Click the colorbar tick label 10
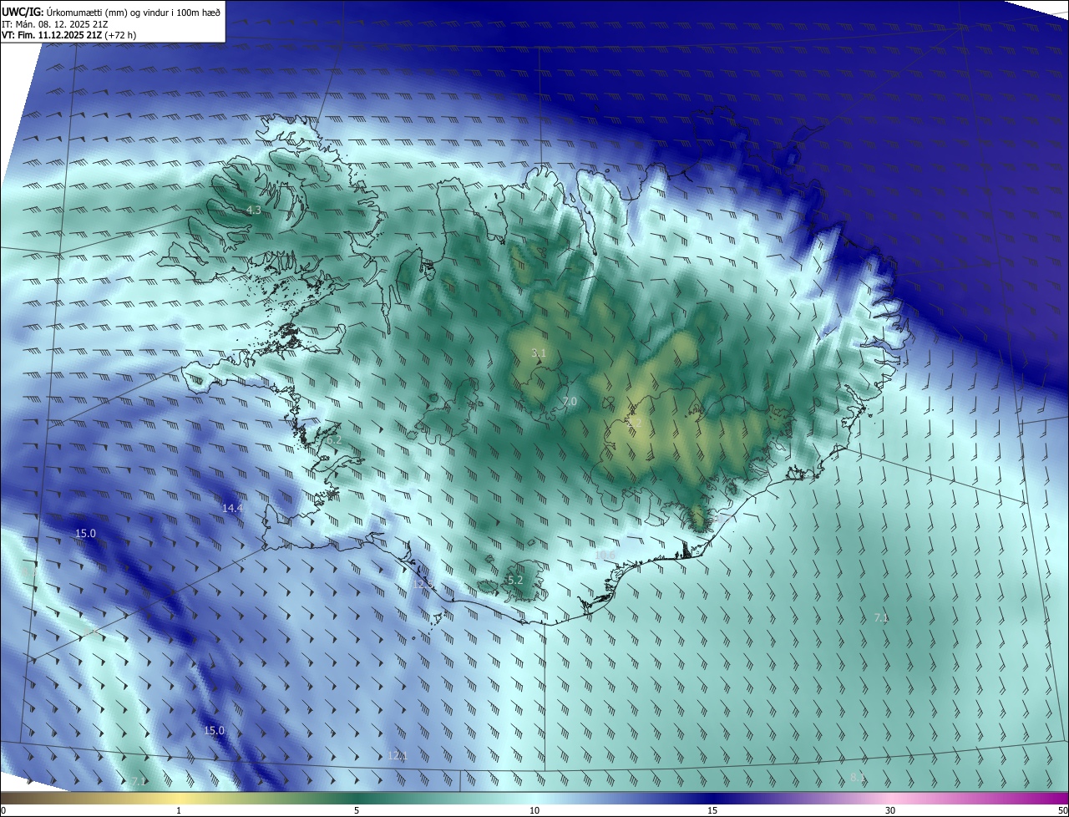 [x=534, y=810]
